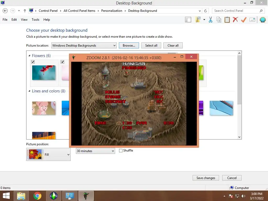This screenshot has width=268, height=201.
Task: Select the light blue curve wallpaper thumbnail
Action: [221, 108]
